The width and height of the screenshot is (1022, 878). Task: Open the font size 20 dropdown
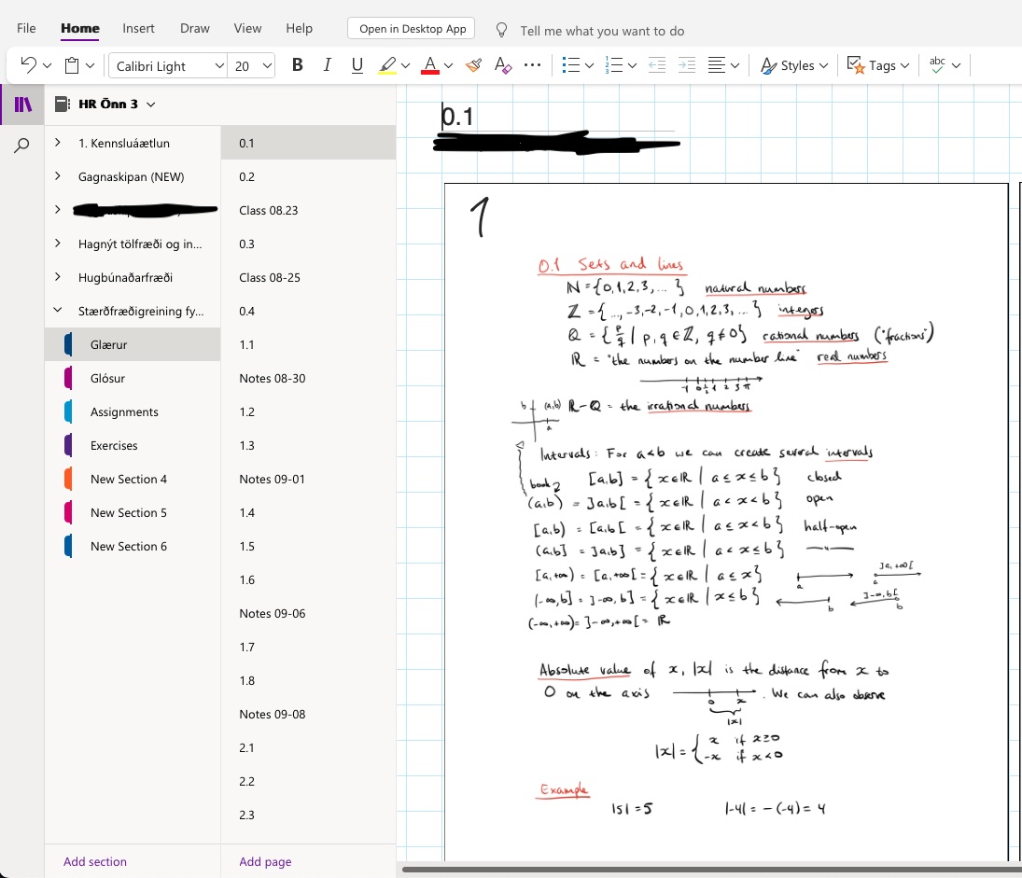coord(253,65)
